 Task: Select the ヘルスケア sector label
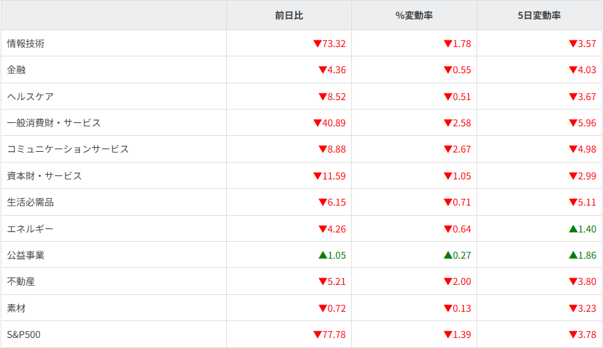(30, 97)
